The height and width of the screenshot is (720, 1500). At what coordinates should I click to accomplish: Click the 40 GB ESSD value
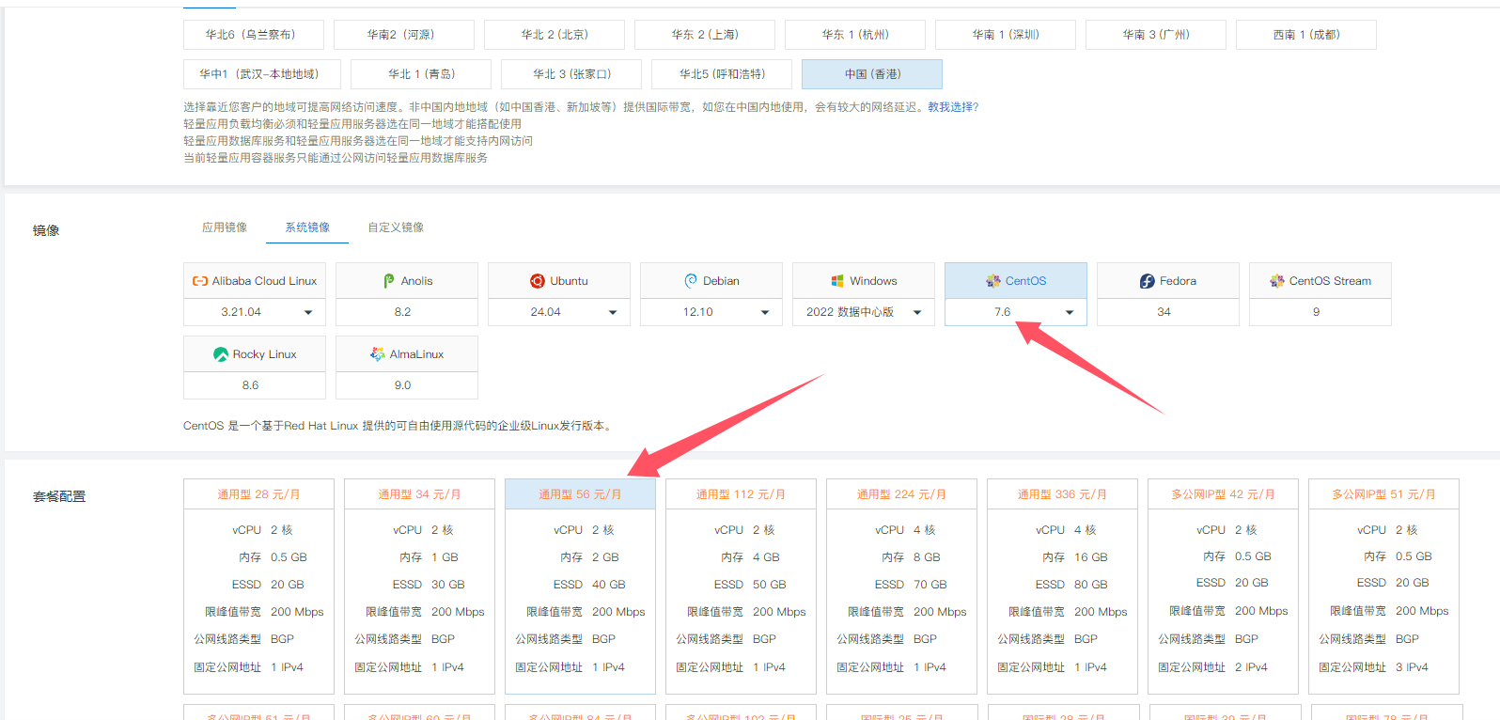609,585
